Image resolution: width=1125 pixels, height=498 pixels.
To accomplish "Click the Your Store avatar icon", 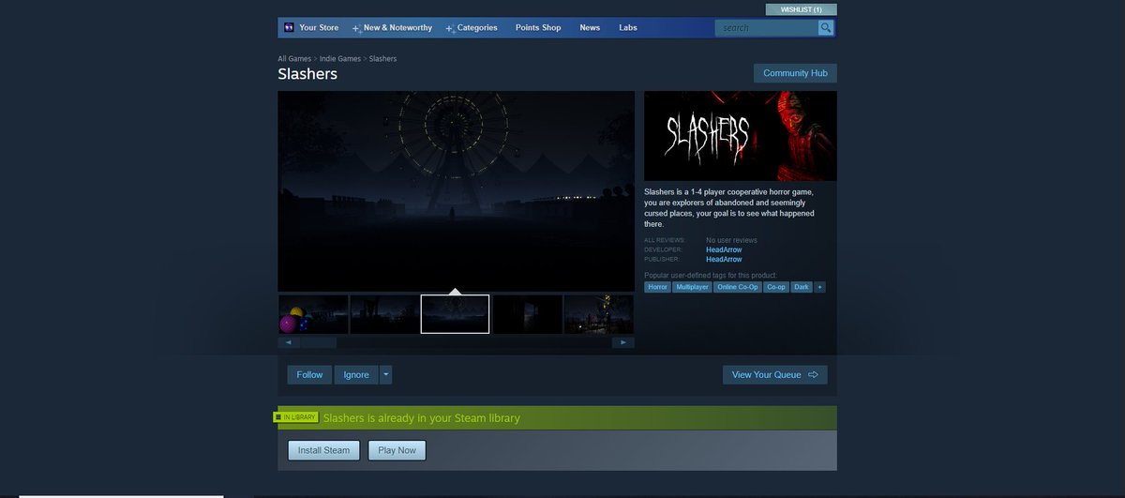I will 289,28.
